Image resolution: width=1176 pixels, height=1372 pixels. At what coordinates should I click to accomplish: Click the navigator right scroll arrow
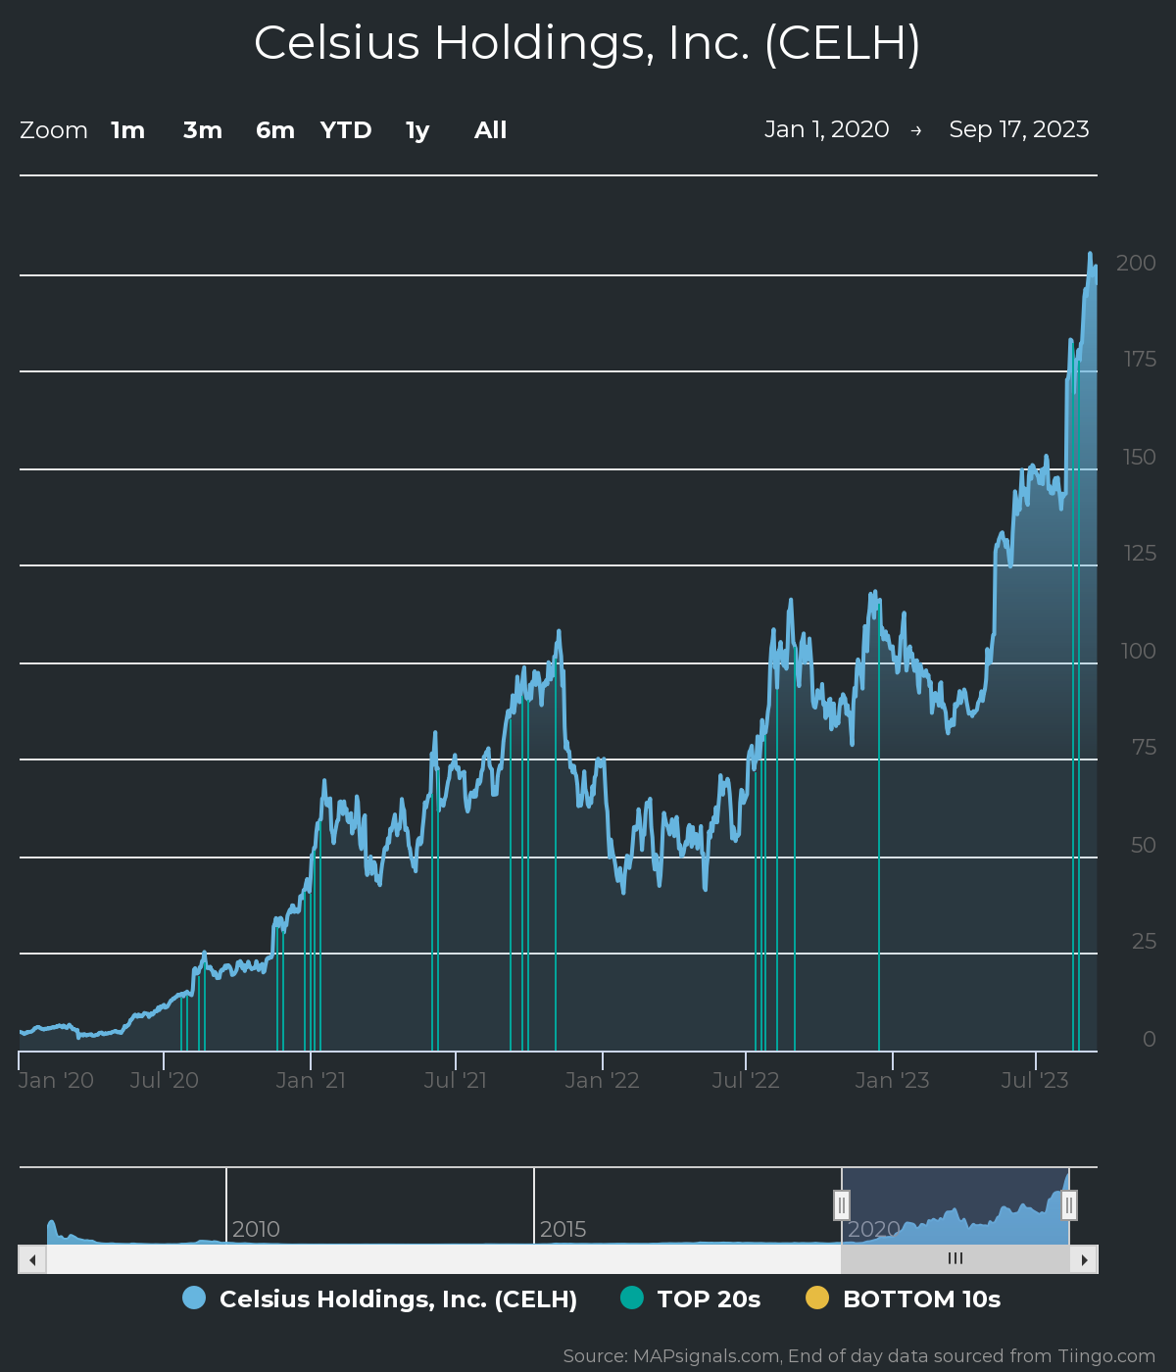coord(1084,1259)
